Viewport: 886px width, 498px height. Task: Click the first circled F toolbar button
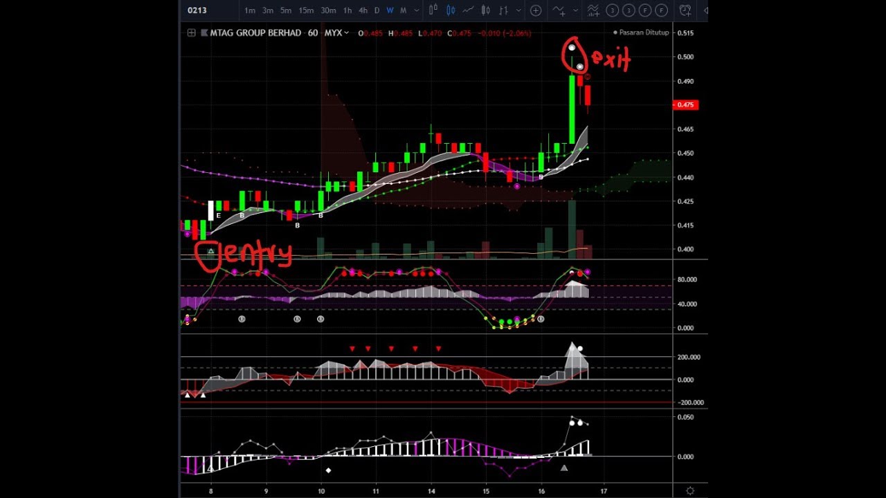point(645,10)
